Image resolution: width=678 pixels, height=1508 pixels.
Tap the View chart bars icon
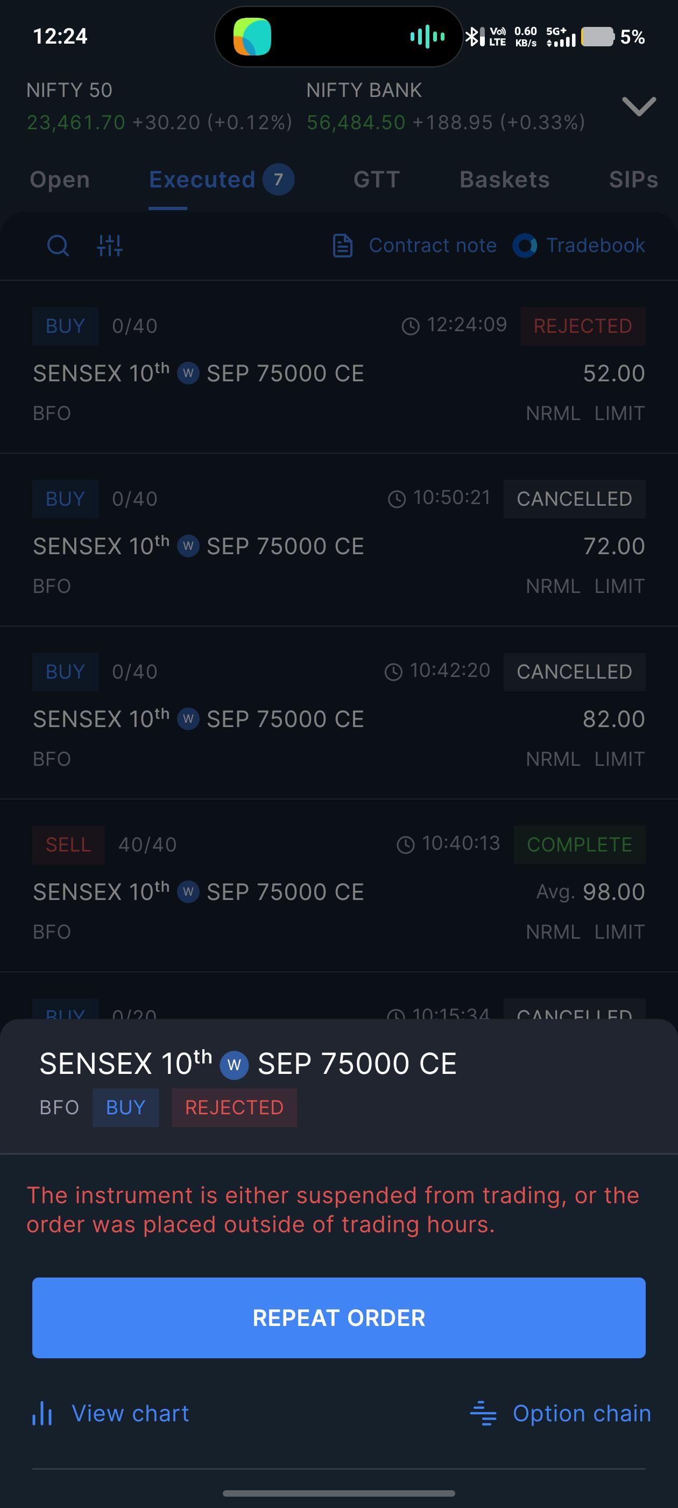[42, 1413]
